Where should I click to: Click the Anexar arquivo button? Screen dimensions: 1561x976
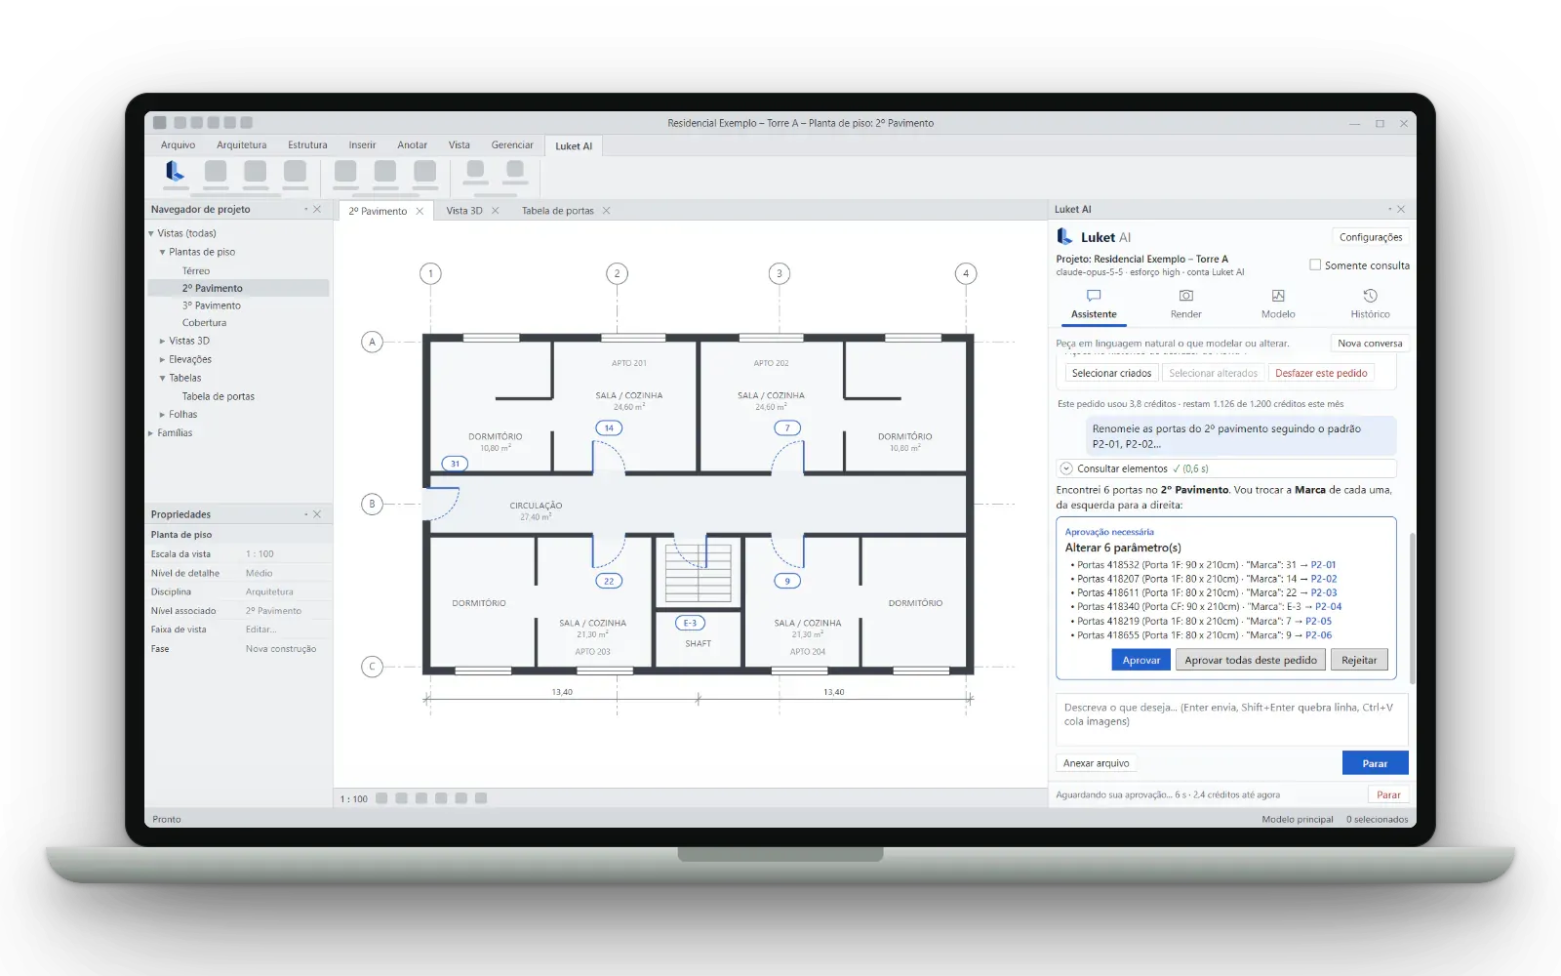point(1096,763)
